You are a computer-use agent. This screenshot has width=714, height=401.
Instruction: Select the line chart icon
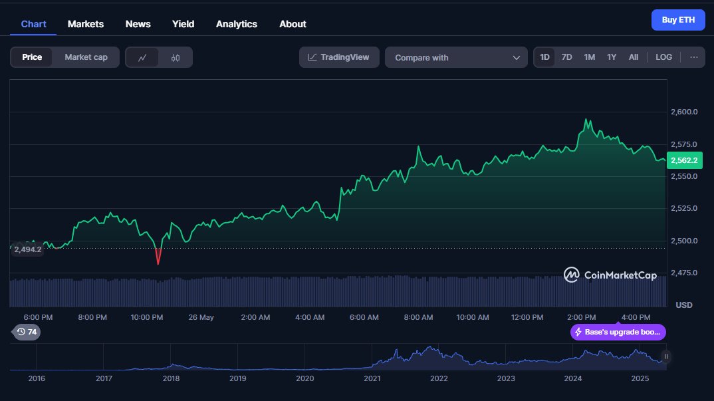[143, 57]
